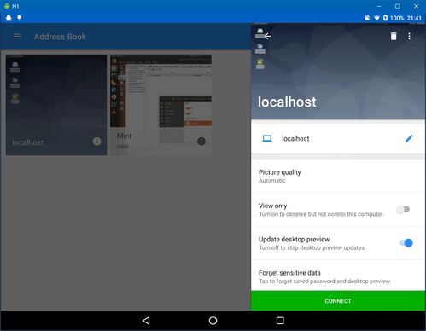This screenshot has height=331, width=426.
Task: Click the laptop icon beside localhost
Action: [267, 138]
